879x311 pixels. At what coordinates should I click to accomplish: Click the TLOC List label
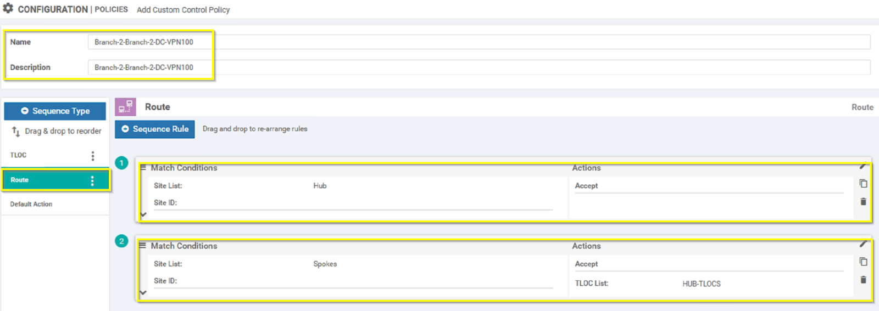click(x=592, y=284)
